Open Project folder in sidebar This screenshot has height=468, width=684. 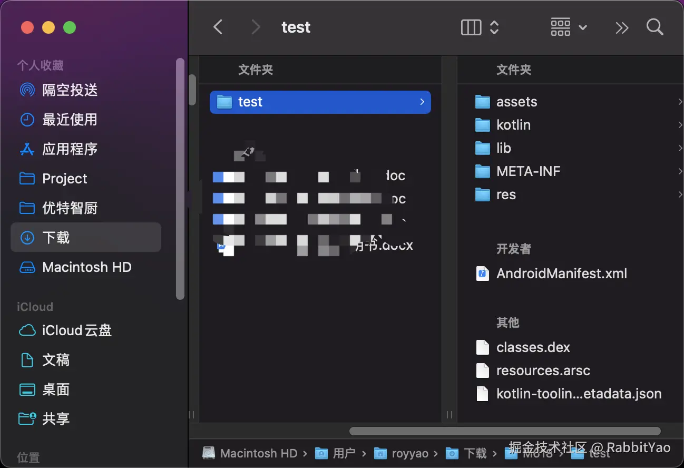pyautogui.click(x=86, y=179)
